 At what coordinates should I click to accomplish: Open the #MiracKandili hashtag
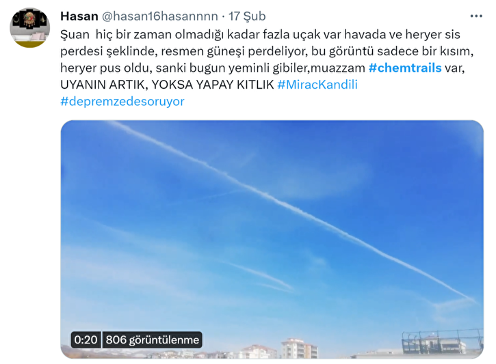317,85
